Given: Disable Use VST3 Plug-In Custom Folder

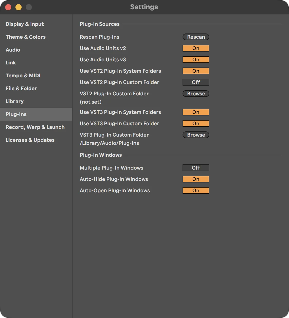Looking at the screenshot, I should 196,123.
